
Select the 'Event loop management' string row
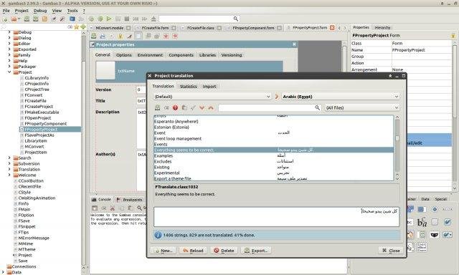click(x=273, y=138)
